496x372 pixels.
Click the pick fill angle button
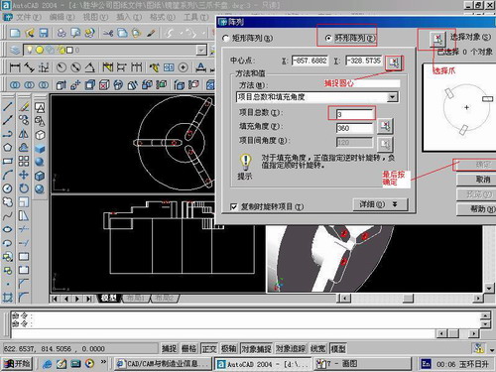tap(385, 126)
